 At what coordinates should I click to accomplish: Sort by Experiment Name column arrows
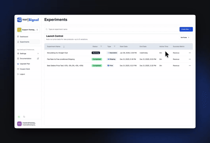click(x=64, y=47)
